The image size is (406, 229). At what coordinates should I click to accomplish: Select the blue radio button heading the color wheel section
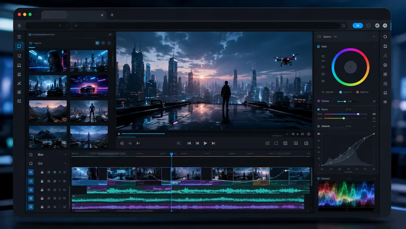coord(318,46)
